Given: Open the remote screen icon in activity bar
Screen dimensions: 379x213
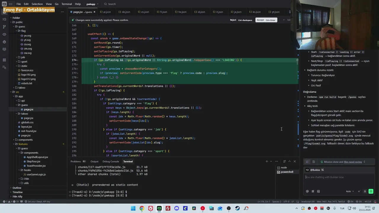Looking at the screenshot, I should point(4,49).
